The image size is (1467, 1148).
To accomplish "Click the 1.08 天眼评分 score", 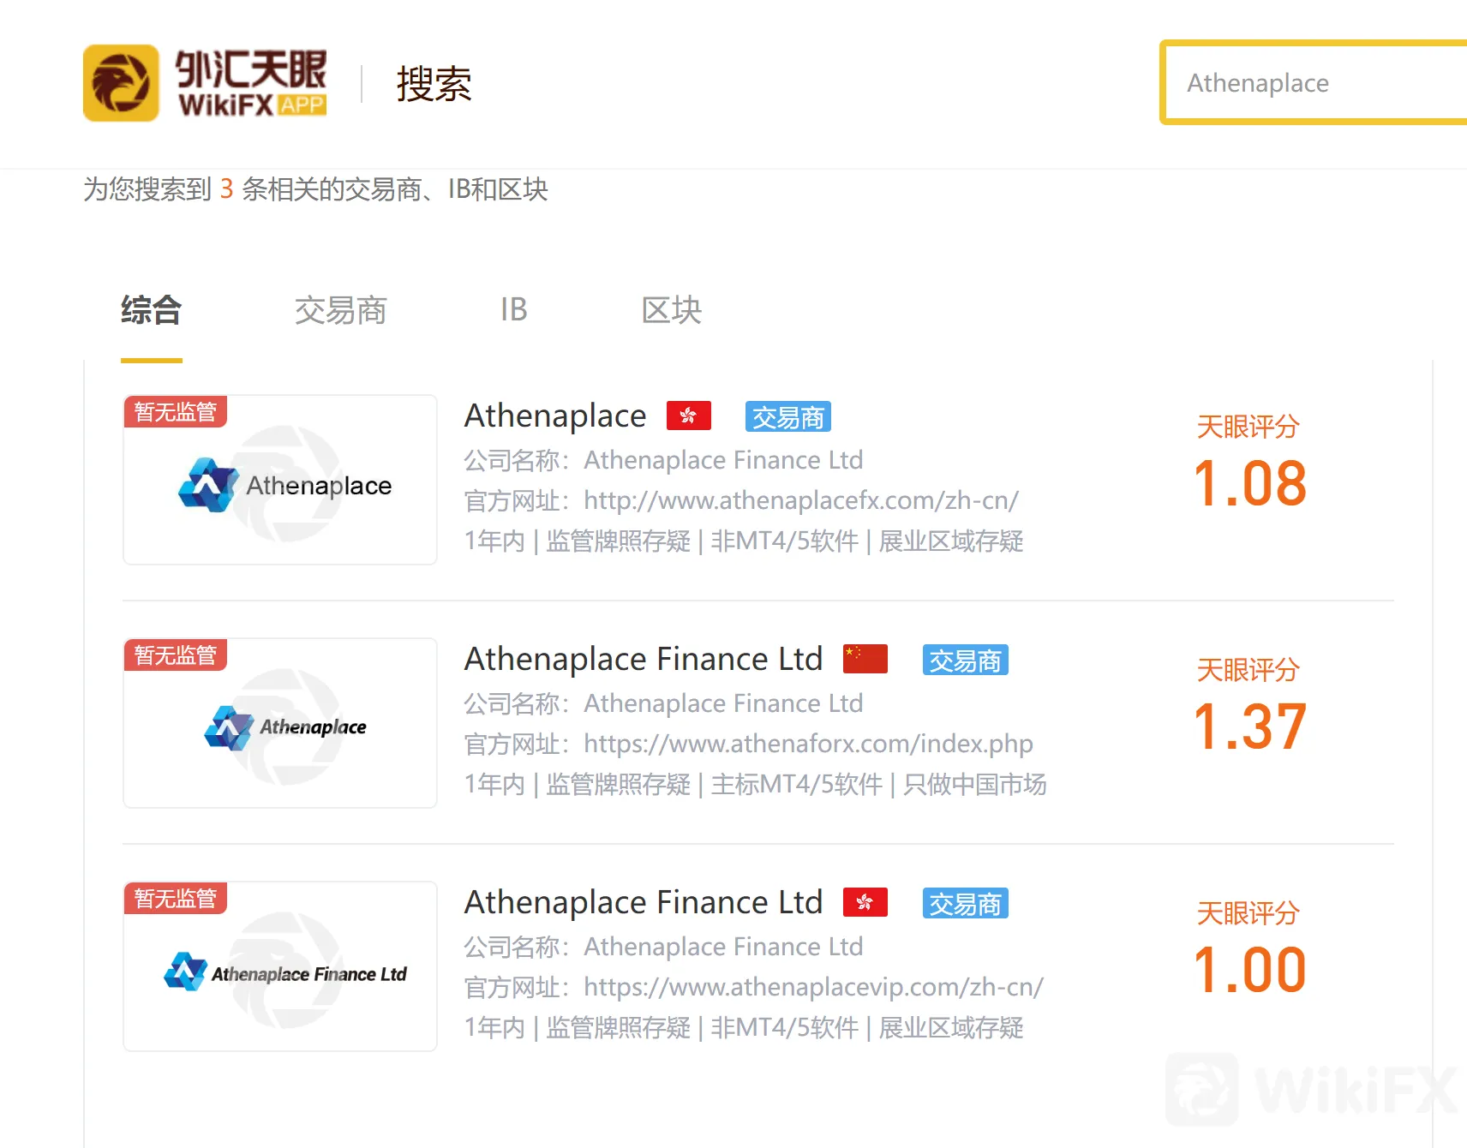I will click(x=1249, y=483).
